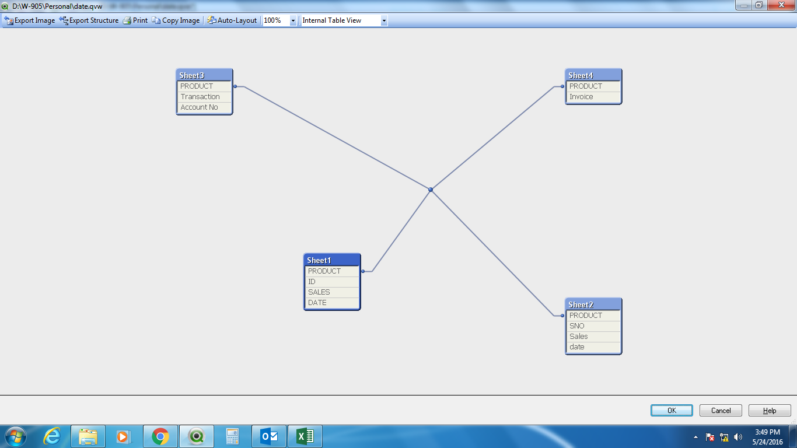Select PRODUCT field in Sheet4 table
The height and width of the screenshot is (448, 797).
[593, 86]
